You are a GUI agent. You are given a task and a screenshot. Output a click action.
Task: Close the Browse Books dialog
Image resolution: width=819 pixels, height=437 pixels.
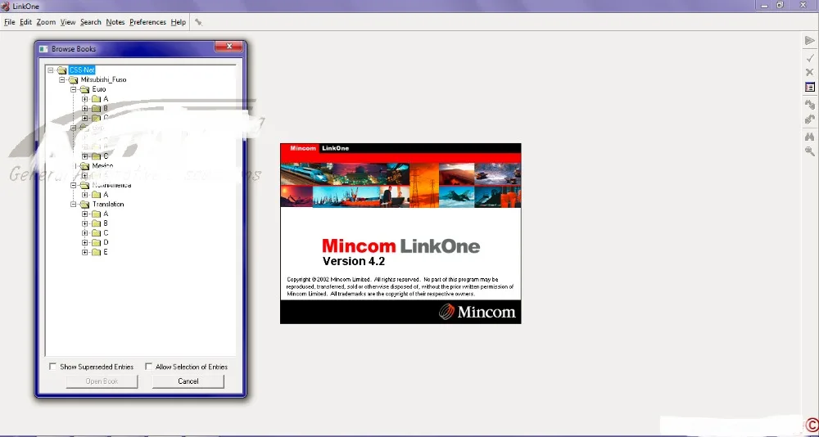229,47
